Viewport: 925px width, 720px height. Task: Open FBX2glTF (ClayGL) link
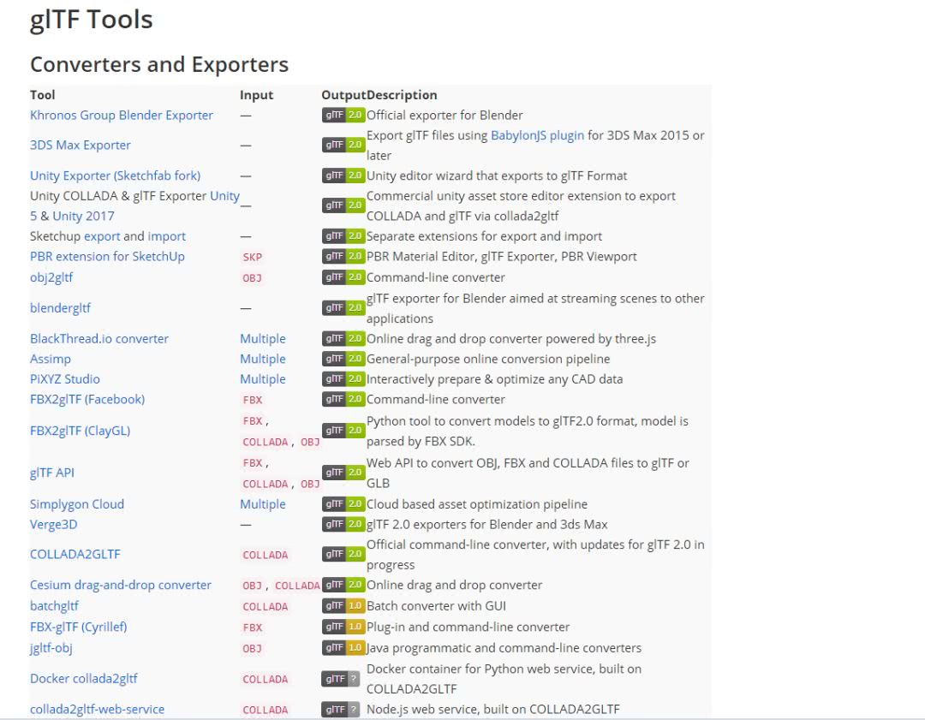[x=81, y=431]
